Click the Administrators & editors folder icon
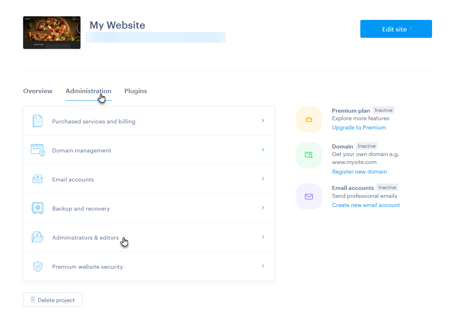This screenshot has height=320, width=452. [37, 237]
